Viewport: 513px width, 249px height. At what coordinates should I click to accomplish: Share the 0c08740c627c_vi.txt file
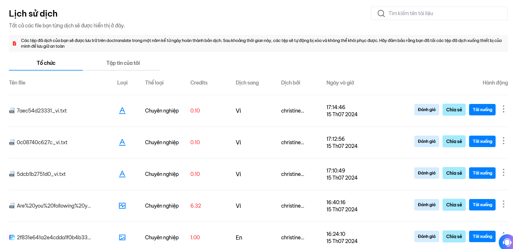click(454, 141)
